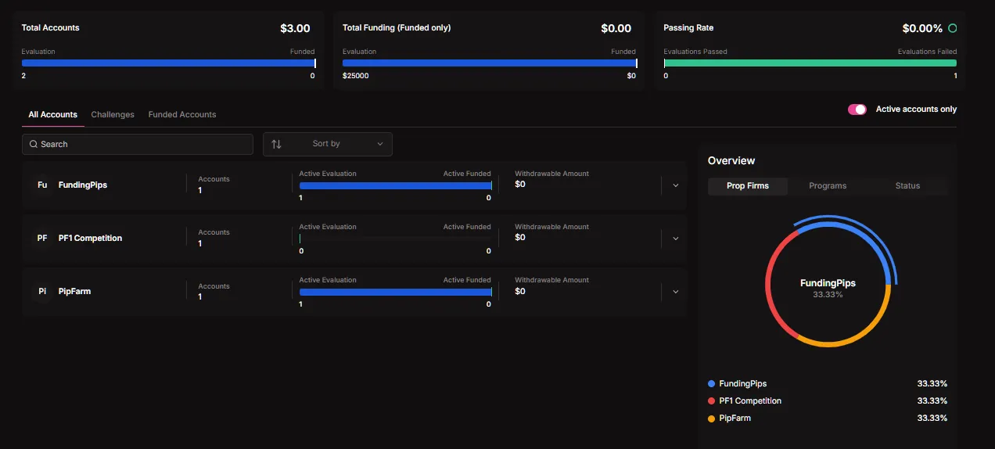Viewport: 995px width, 449px height.
Task: Click the PipFarm Active Evaluation bar
Action: tap(395, 292)
